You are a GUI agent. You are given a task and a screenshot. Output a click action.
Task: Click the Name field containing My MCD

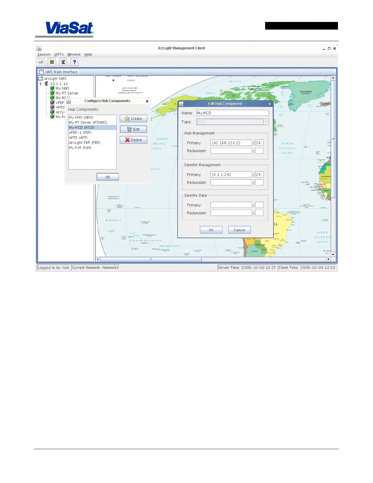click(233, 113)
